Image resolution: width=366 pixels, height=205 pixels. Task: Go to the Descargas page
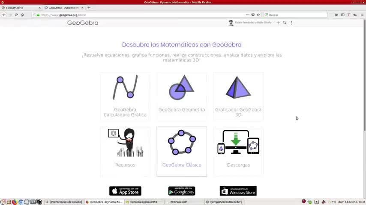pyautogui.click(x=238, y=152)
